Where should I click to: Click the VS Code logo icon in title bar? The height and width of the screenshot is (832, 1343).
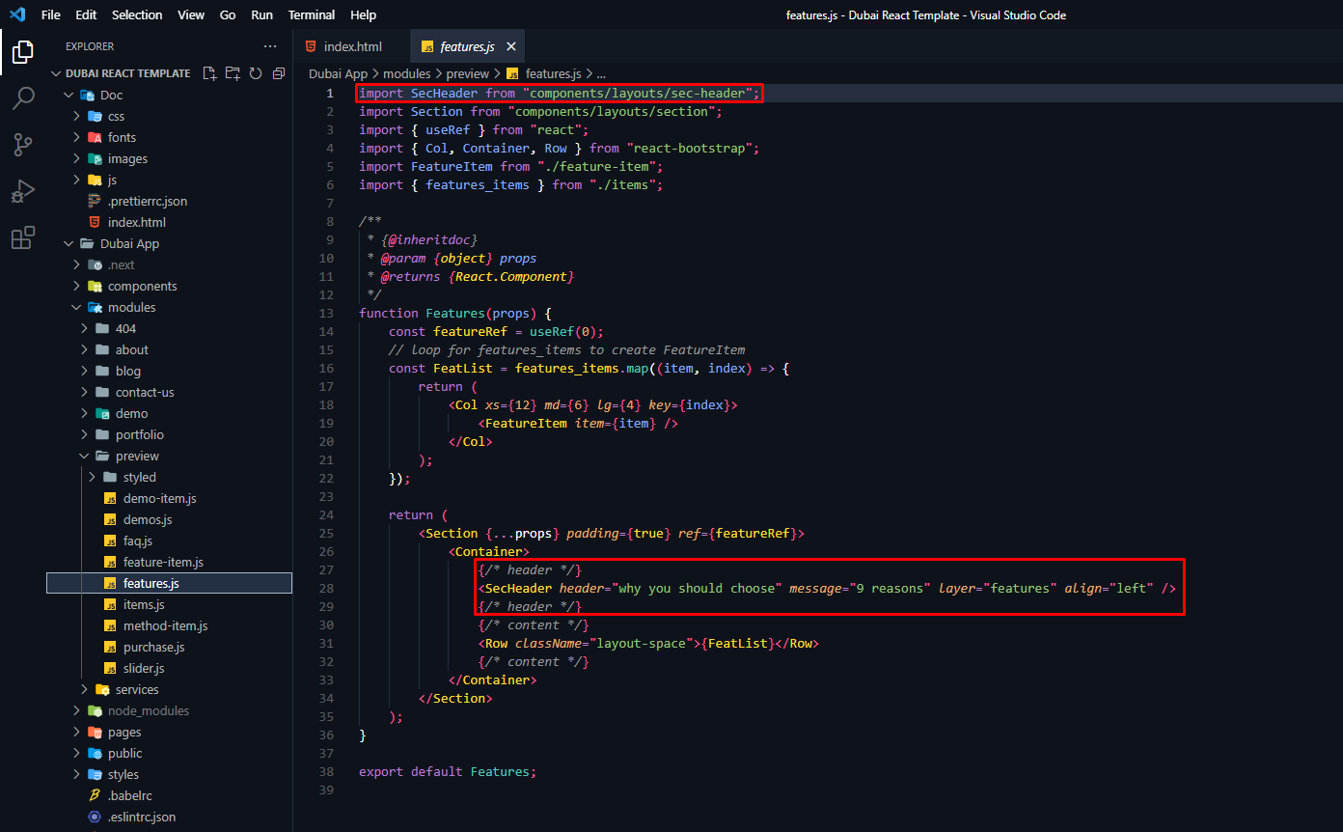click(17, 14)
